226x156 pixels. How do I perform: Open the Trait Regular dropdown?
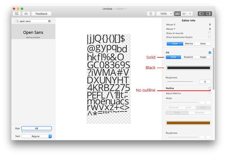point(36,136)
